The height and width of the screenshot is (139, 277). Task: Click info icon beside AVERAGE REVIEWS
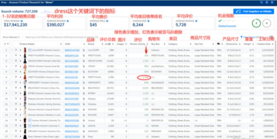[x=196, y=21]
